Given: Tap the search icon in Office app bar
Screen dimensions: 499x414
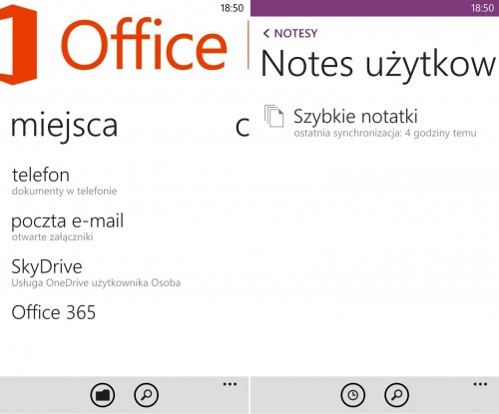Looking at the screenshot, I should tap(146, 395).
